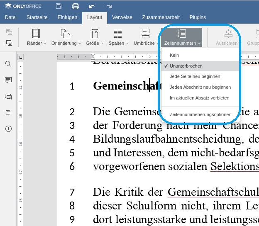
Task: Click the Print icon
Action: pyautogui.click(x=76, y=6)
